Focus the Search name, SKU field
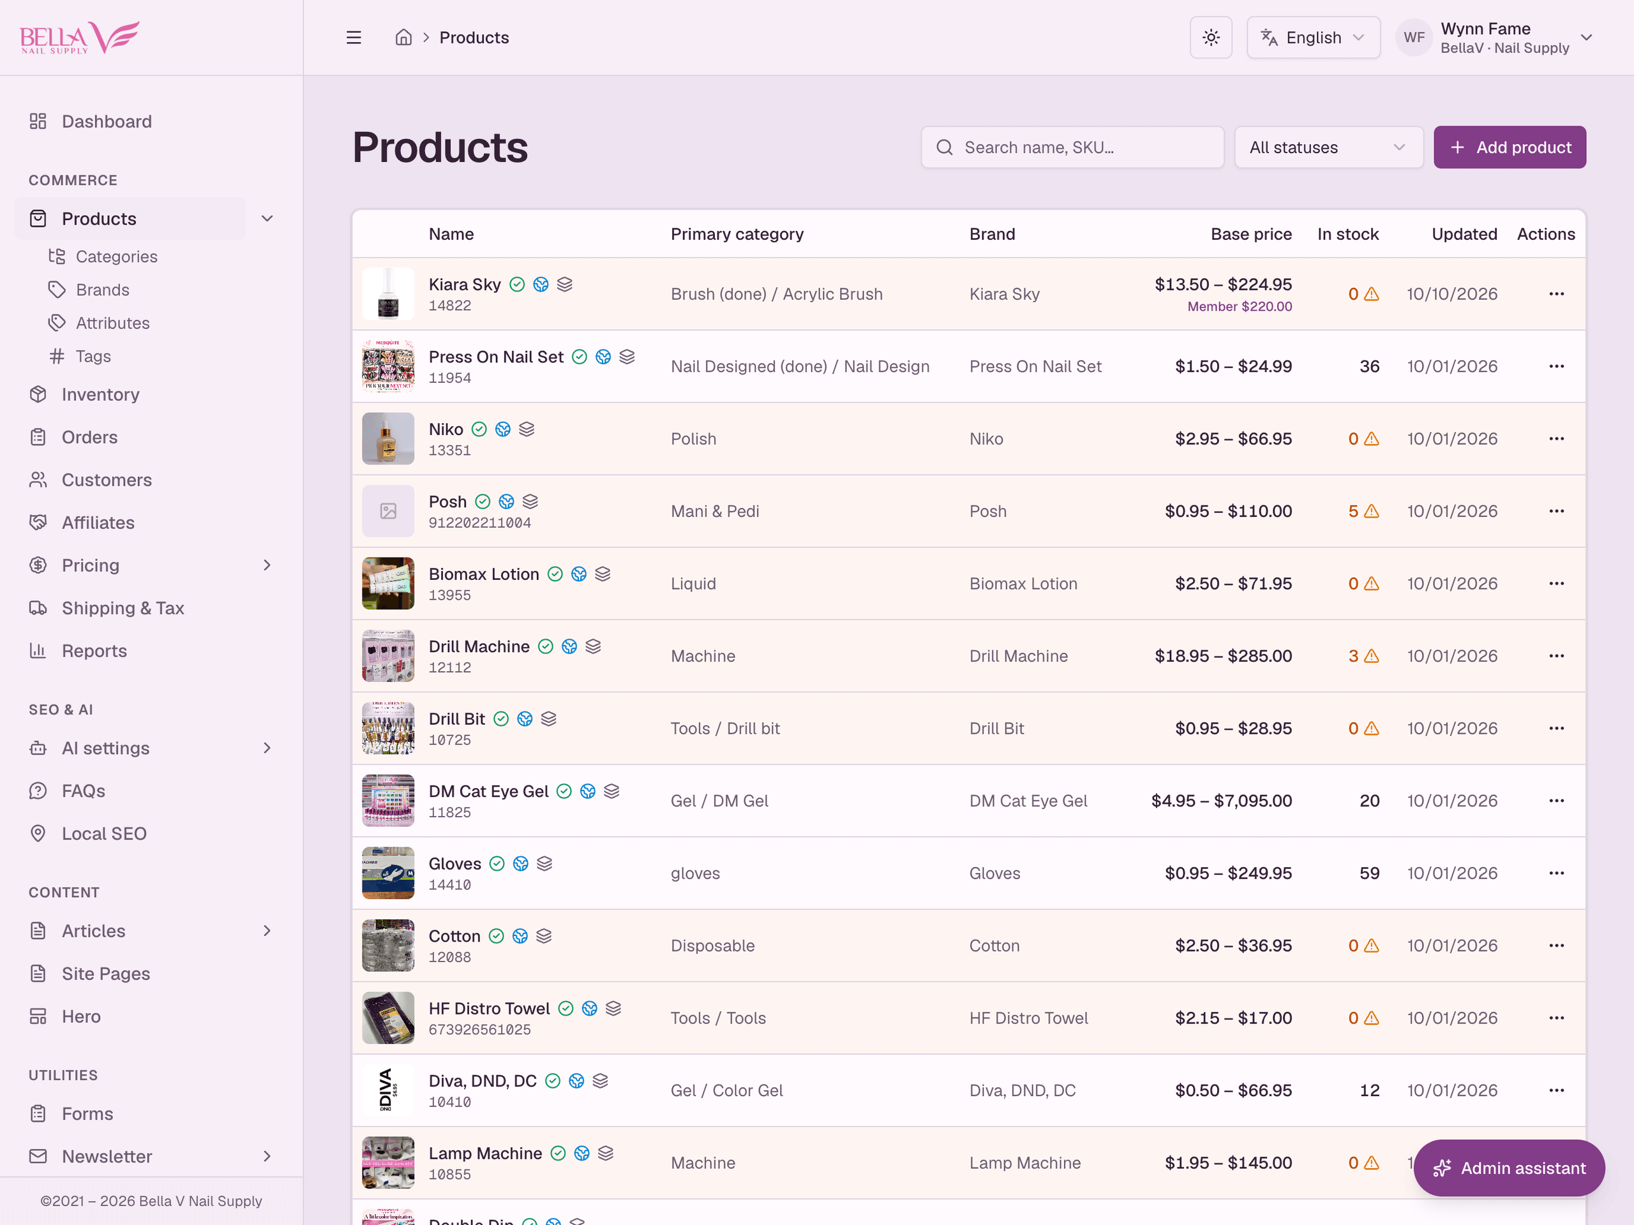 pyautogui.click(x=1072, y=147)
